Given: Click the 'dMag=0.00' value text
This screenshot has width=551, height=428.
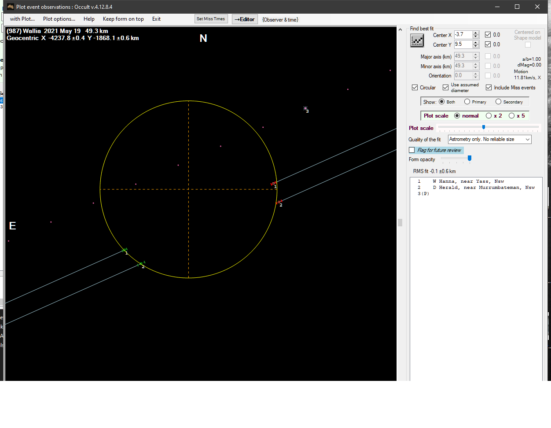Looking at the screenshot, I should (x=529, y=65).
